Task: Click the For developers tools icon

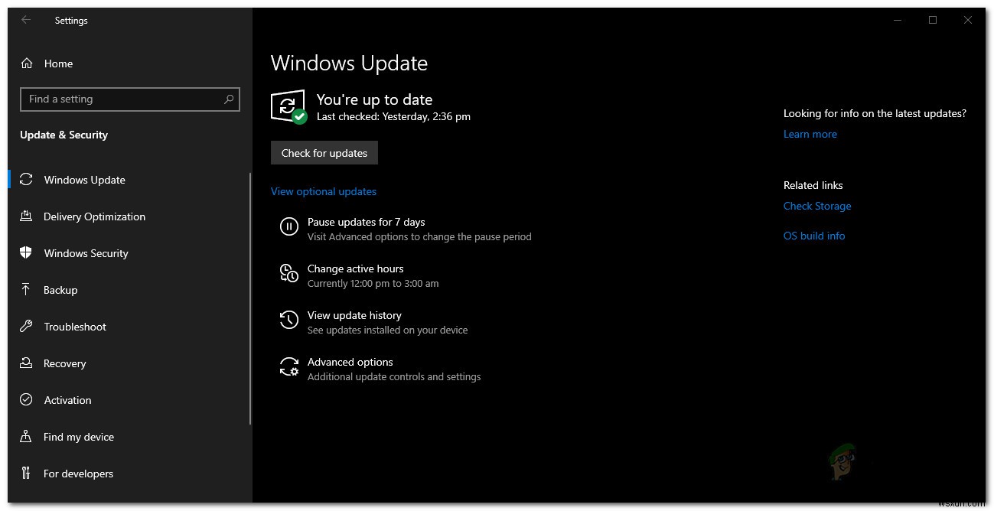Action: click(x=26, y=474)
